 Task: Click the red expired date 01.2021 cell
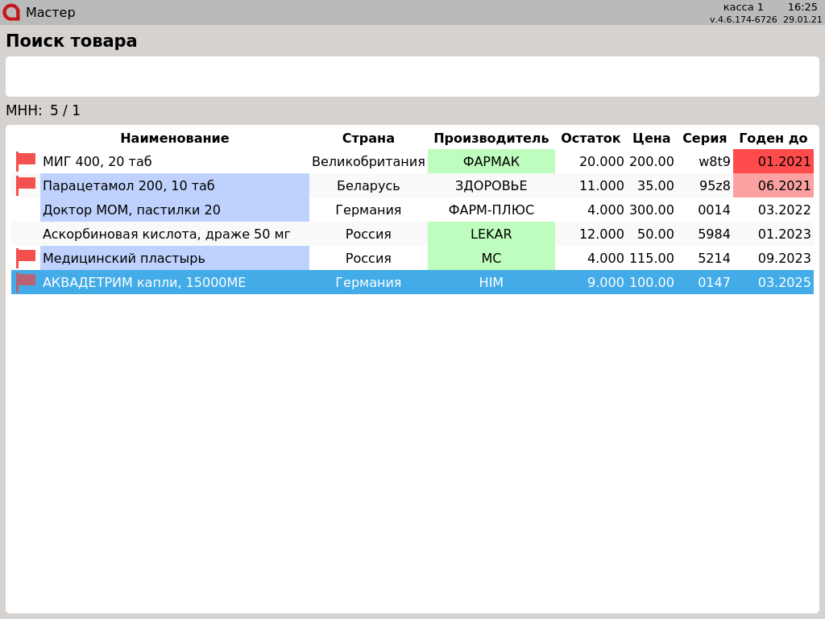click(773, 161)
